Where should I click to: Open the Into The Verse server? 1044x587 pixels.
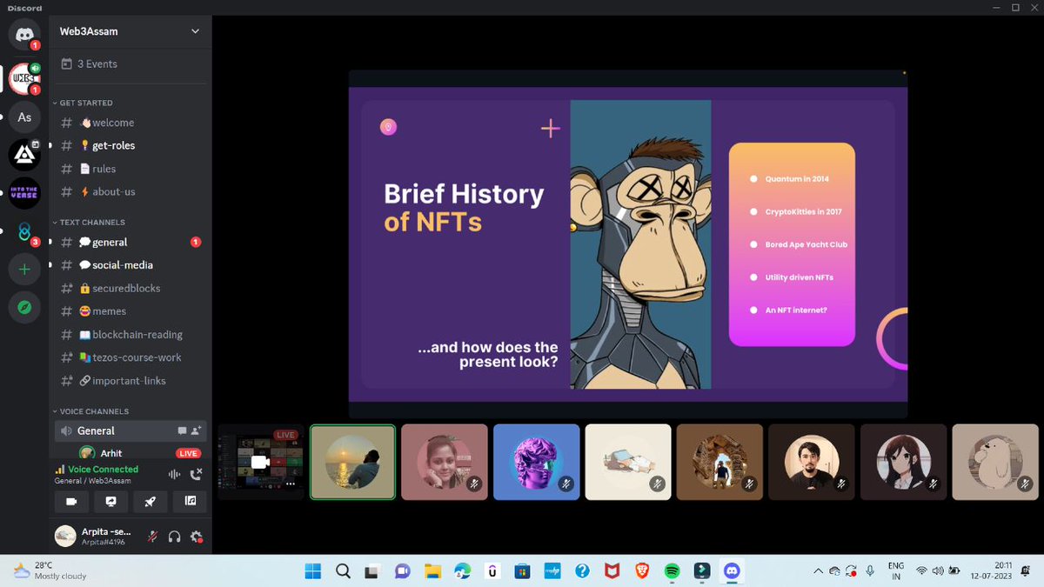click(24, 193)
